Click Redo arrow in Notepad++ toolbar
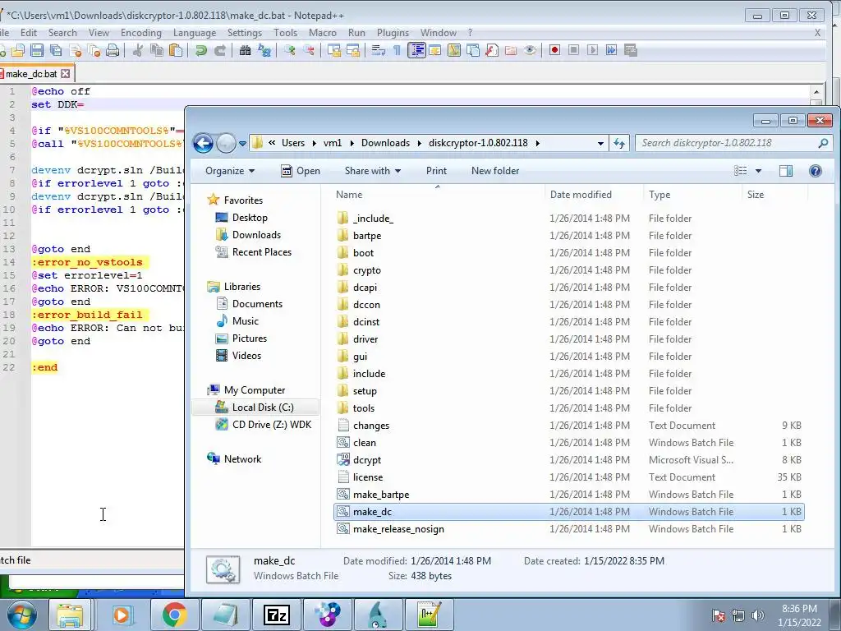This screenshot has height=631, width=841. (x=220, y=50)
